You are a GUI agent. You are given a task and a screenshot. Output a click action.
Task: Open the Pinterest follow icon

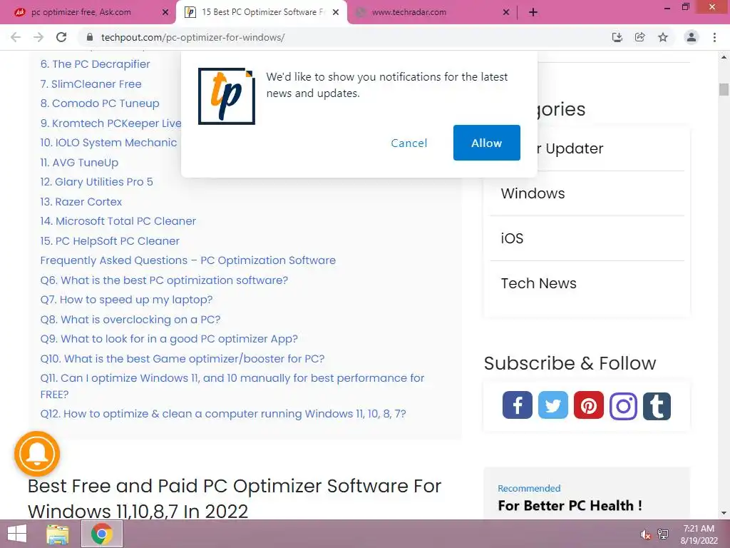click(x=588, y=405)
